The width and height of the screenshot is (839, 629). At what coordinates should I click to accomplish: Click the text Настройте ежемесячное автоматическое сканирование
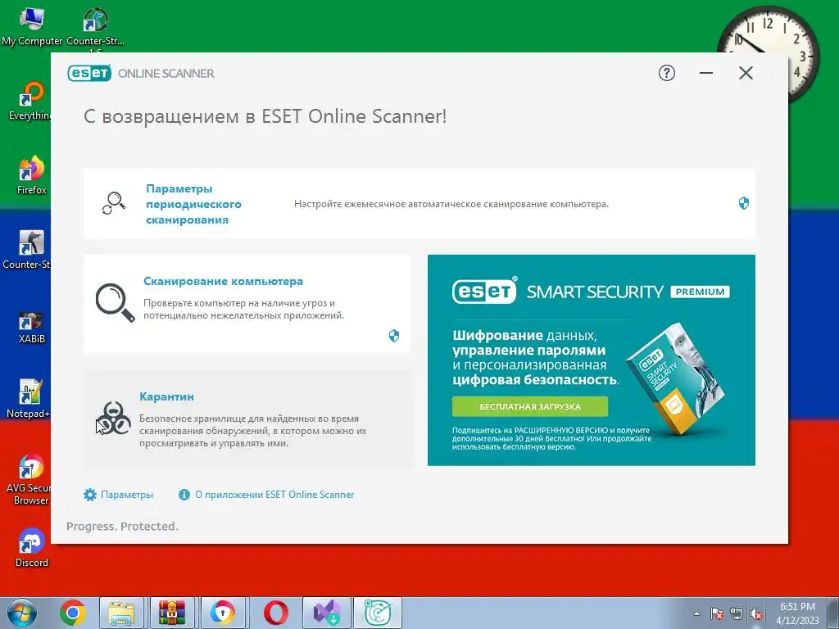[x=451, y=204]
